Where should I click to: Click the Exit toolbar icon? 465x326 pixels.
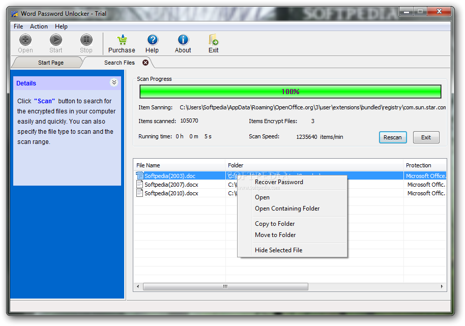pos(213,40)
